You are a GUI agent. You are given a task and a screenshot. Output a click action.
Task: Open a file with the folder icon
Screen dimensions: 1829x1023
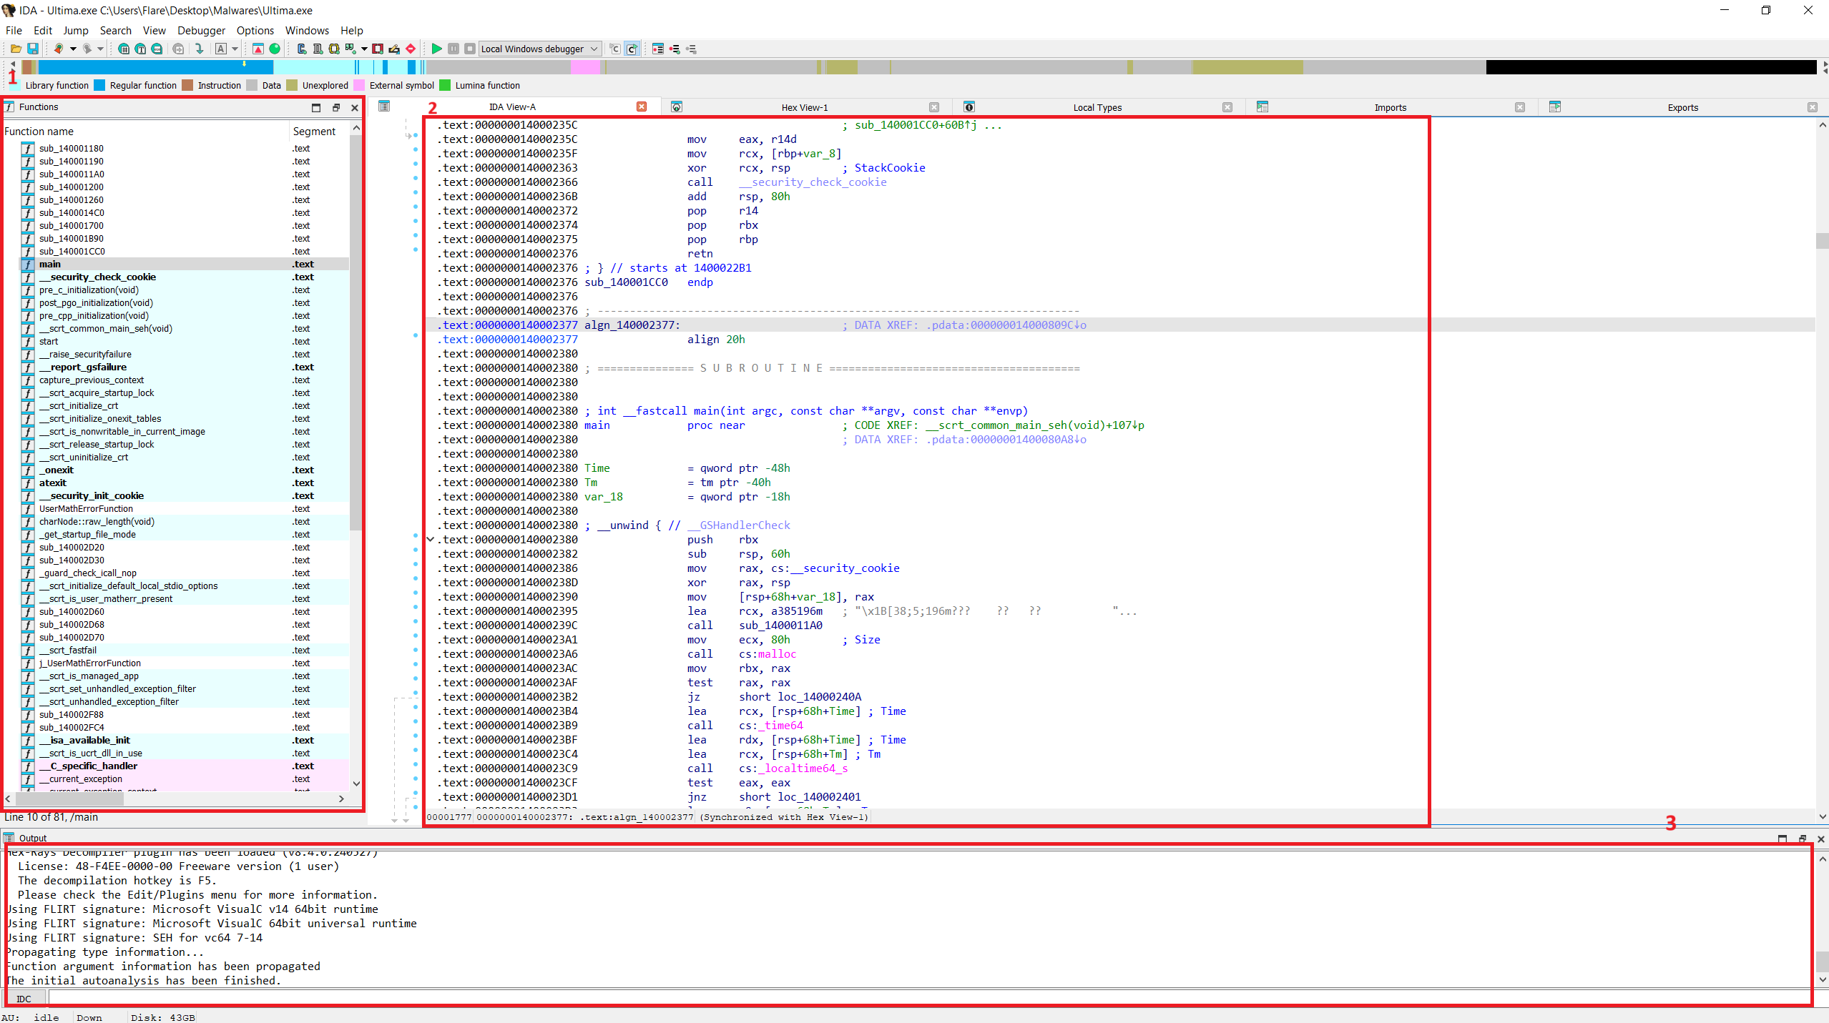[15, 49]
